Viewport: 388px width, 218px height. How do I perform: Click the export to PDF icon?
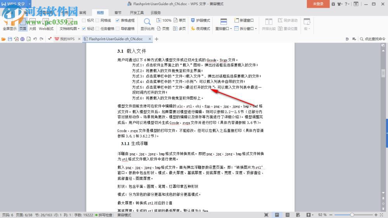[x=16, y=39]
